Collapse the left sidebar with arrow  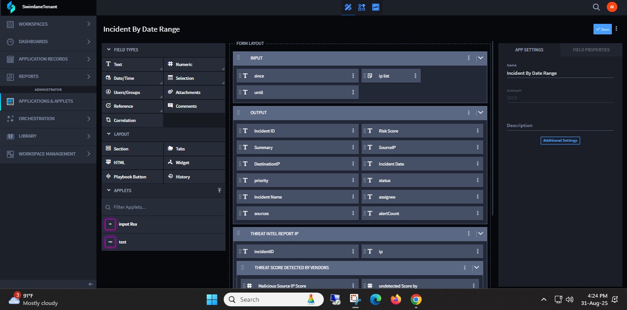pos(90,284)
